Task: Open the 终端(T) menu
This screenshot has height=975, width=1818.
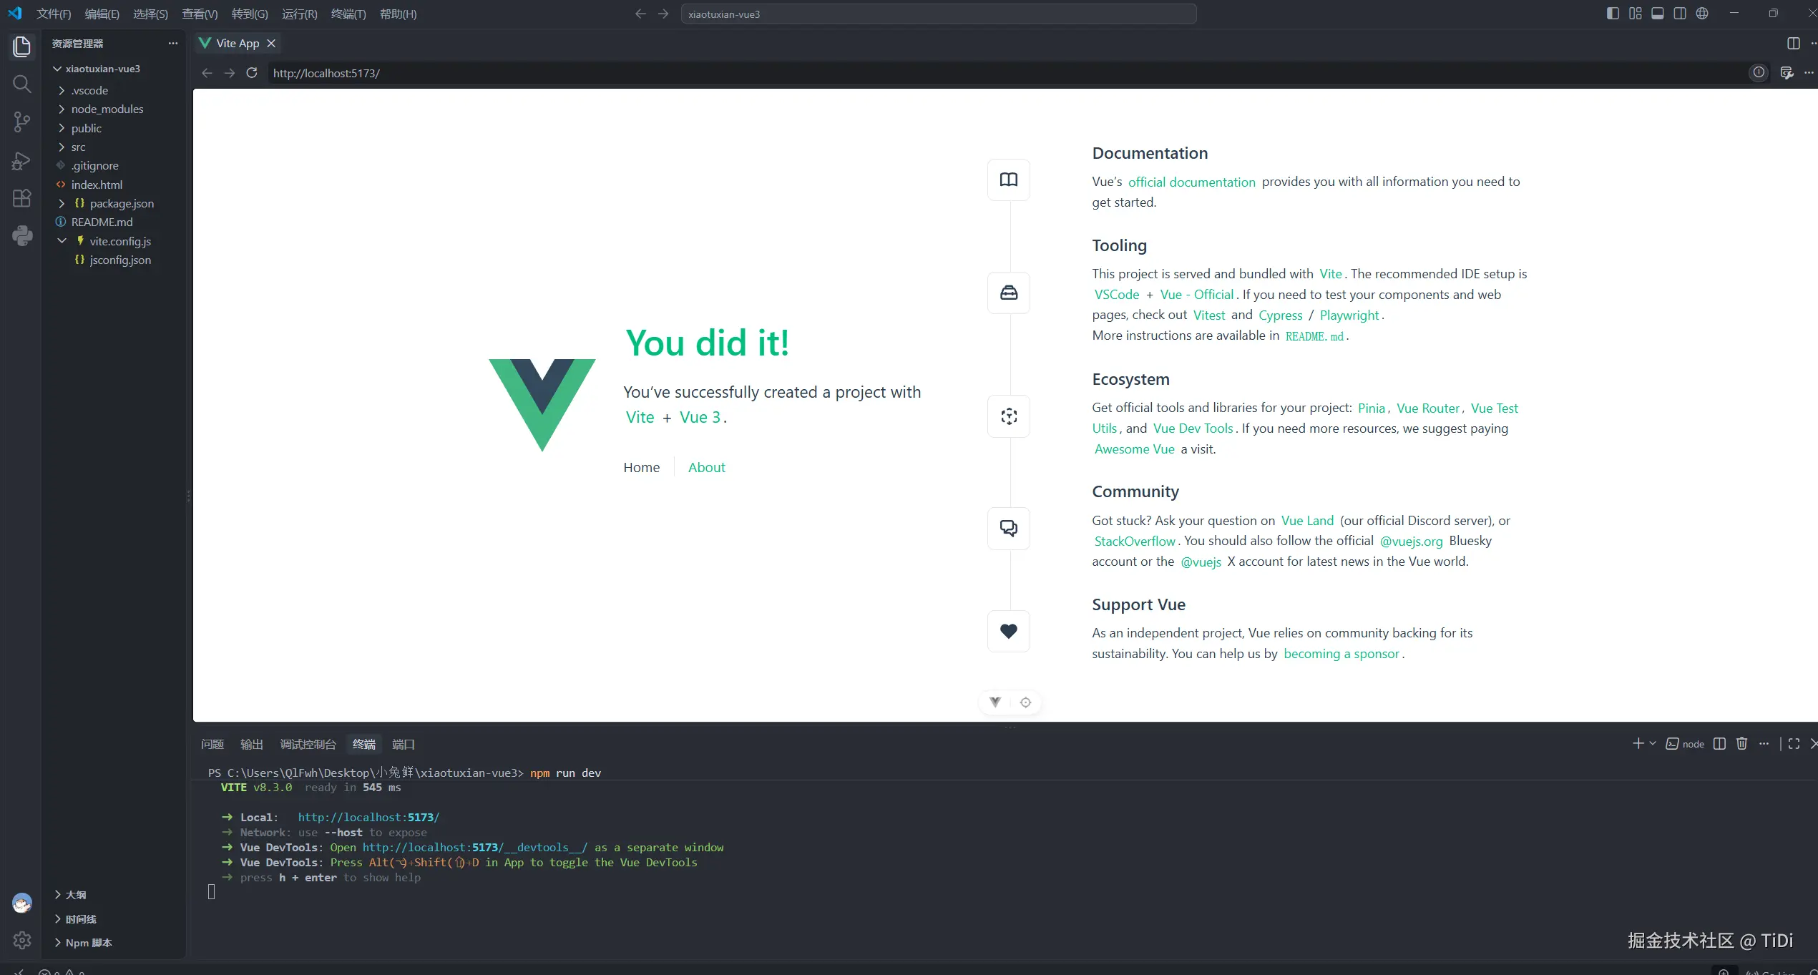Action: pos(348,14)
